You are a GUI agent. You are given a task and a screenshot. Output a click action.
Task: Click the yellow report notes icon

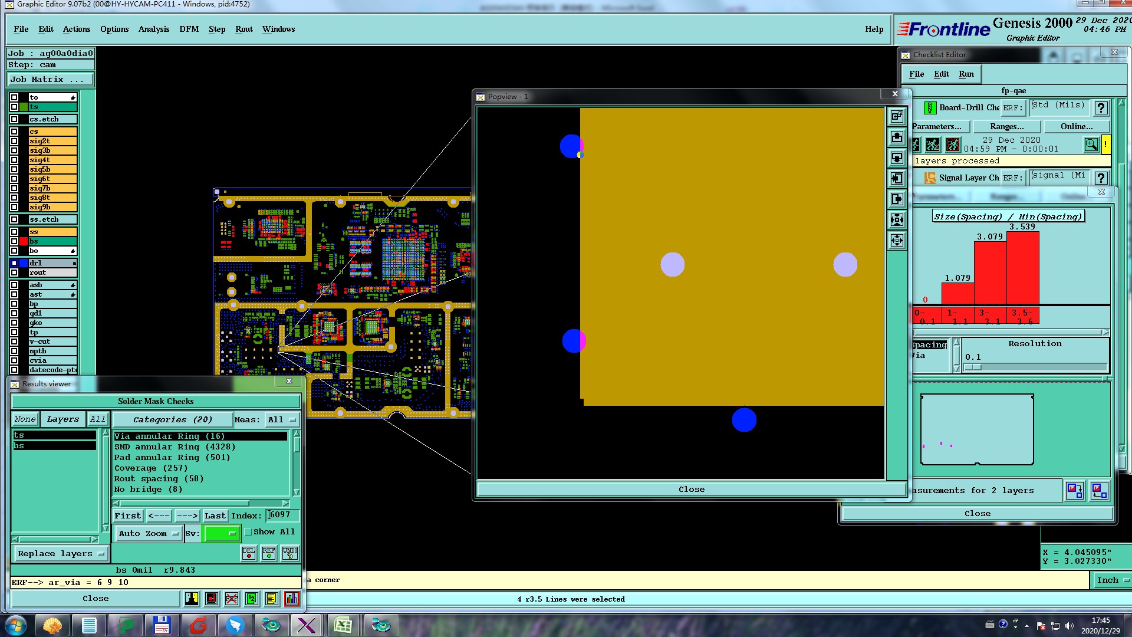(271, 599)
